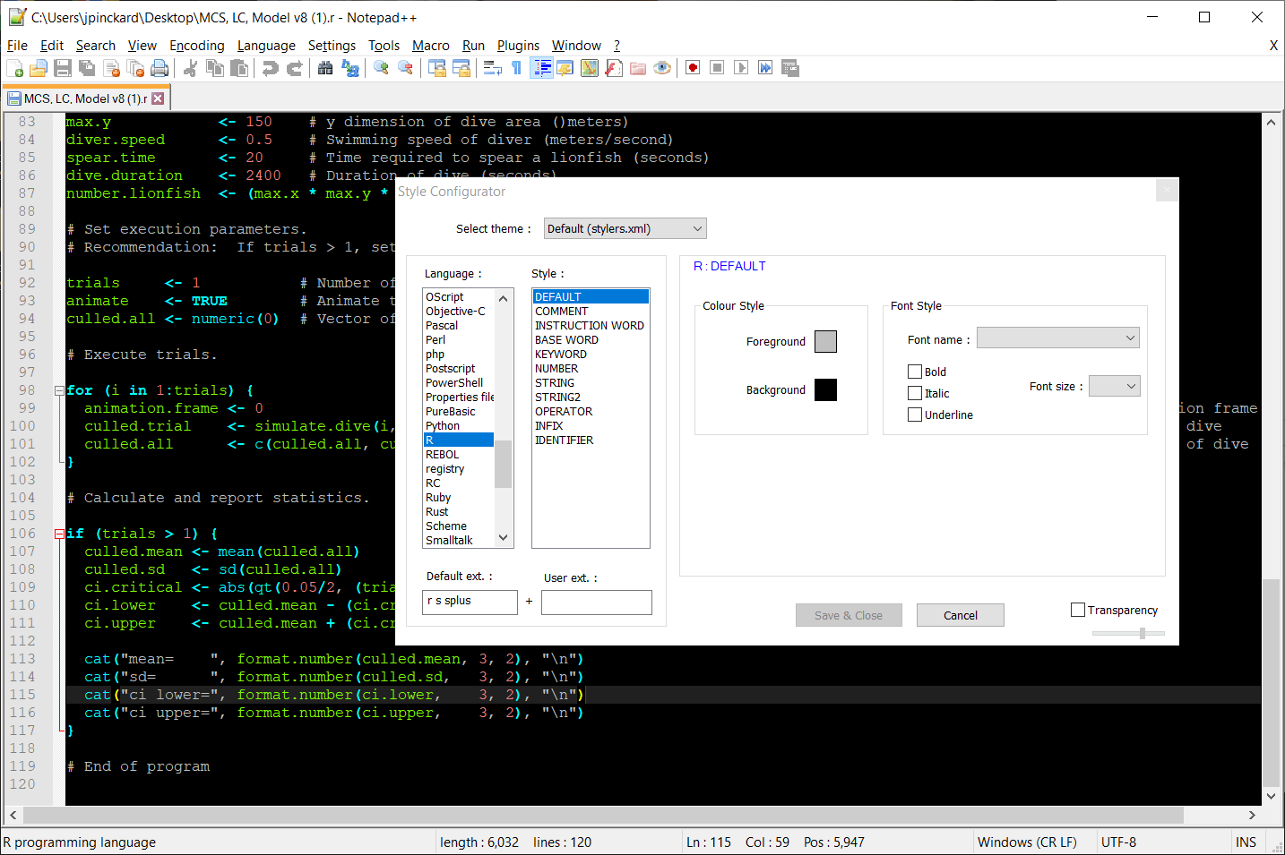The height and width of the screenshot is (855, 1285).
Task: Open the Language menu
Action: tap(266, 46)
